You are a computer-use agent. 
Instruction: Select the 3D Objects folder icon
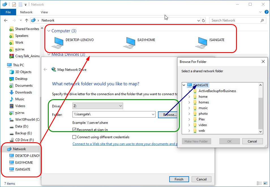click(x=11, y=72)
